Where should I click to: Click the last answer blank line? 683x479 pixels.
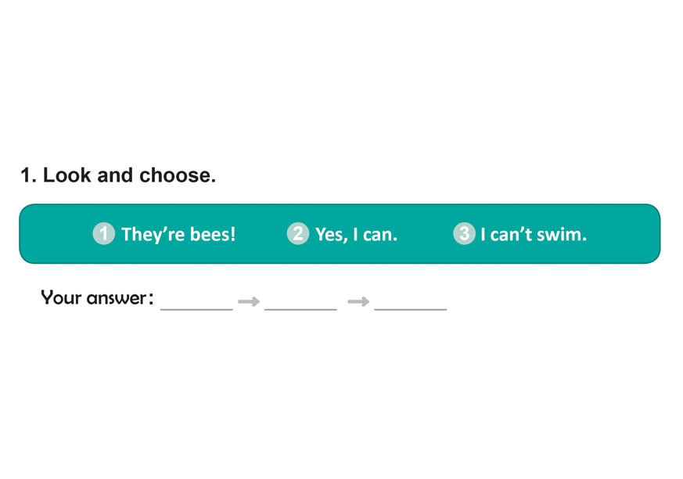pos(411,305)
